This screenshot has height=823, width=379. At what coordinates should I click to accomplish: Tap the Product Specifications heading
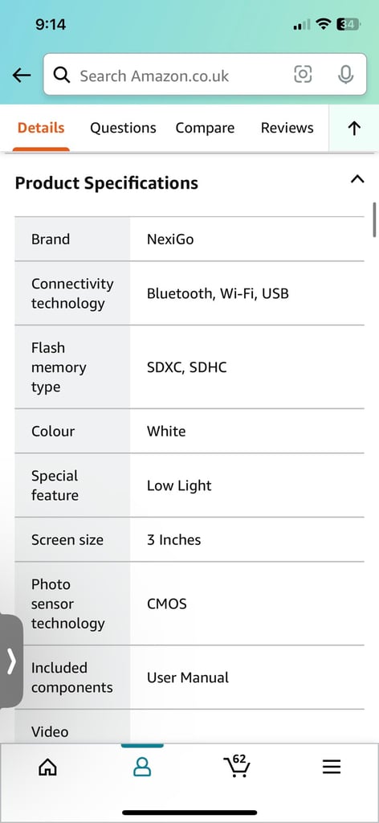[107, 183]
